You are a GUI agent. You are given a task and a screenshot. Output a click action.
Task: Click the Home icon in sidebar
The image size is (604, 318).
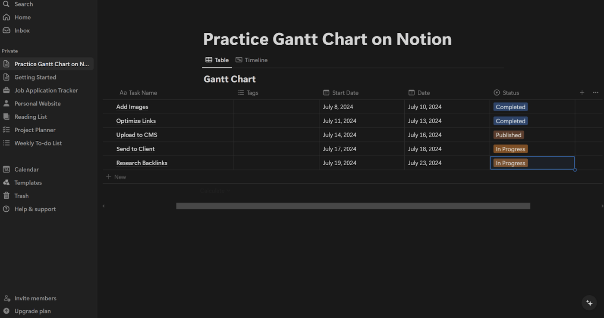point(7,17)
